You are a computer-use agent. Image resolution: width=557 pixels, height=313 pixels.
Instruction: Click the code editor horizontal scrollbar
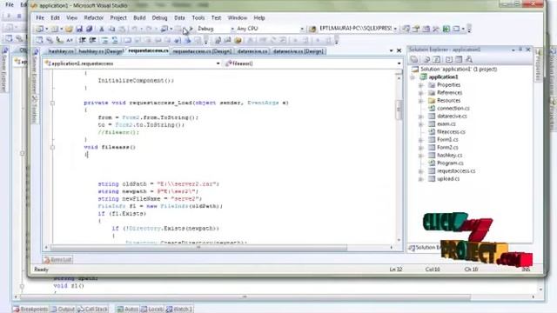pyautogui.click(x=198, y=247)
